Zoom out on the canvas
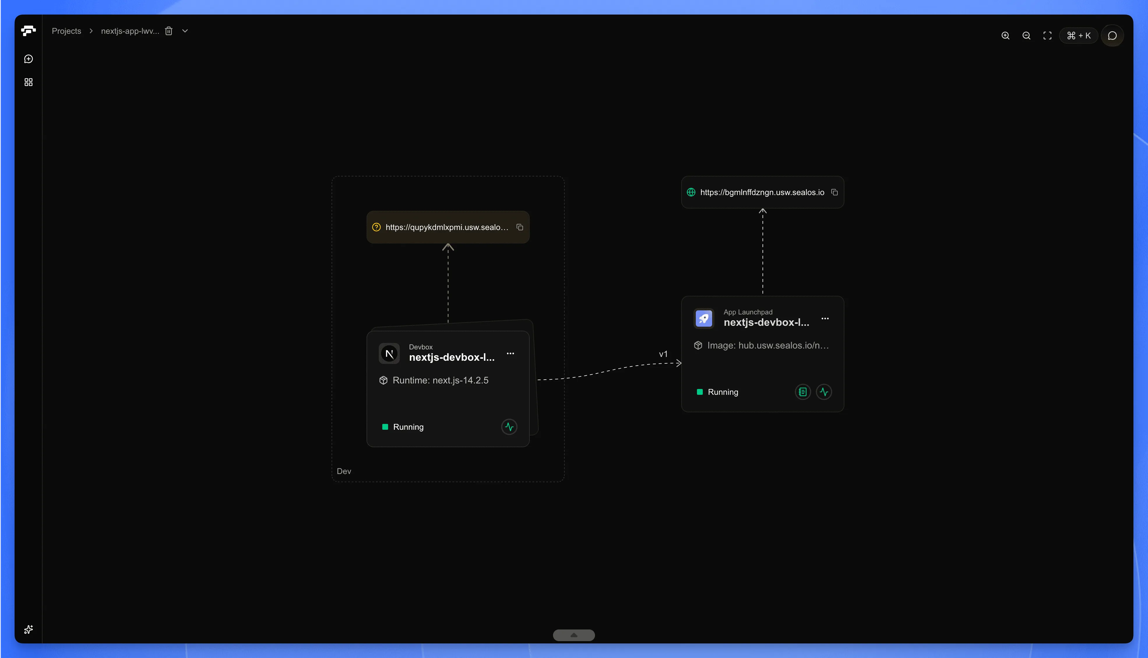Image resolution: width=1148 pixels, height=658 pixels. pyautogui.click(x=1026, y=36)
